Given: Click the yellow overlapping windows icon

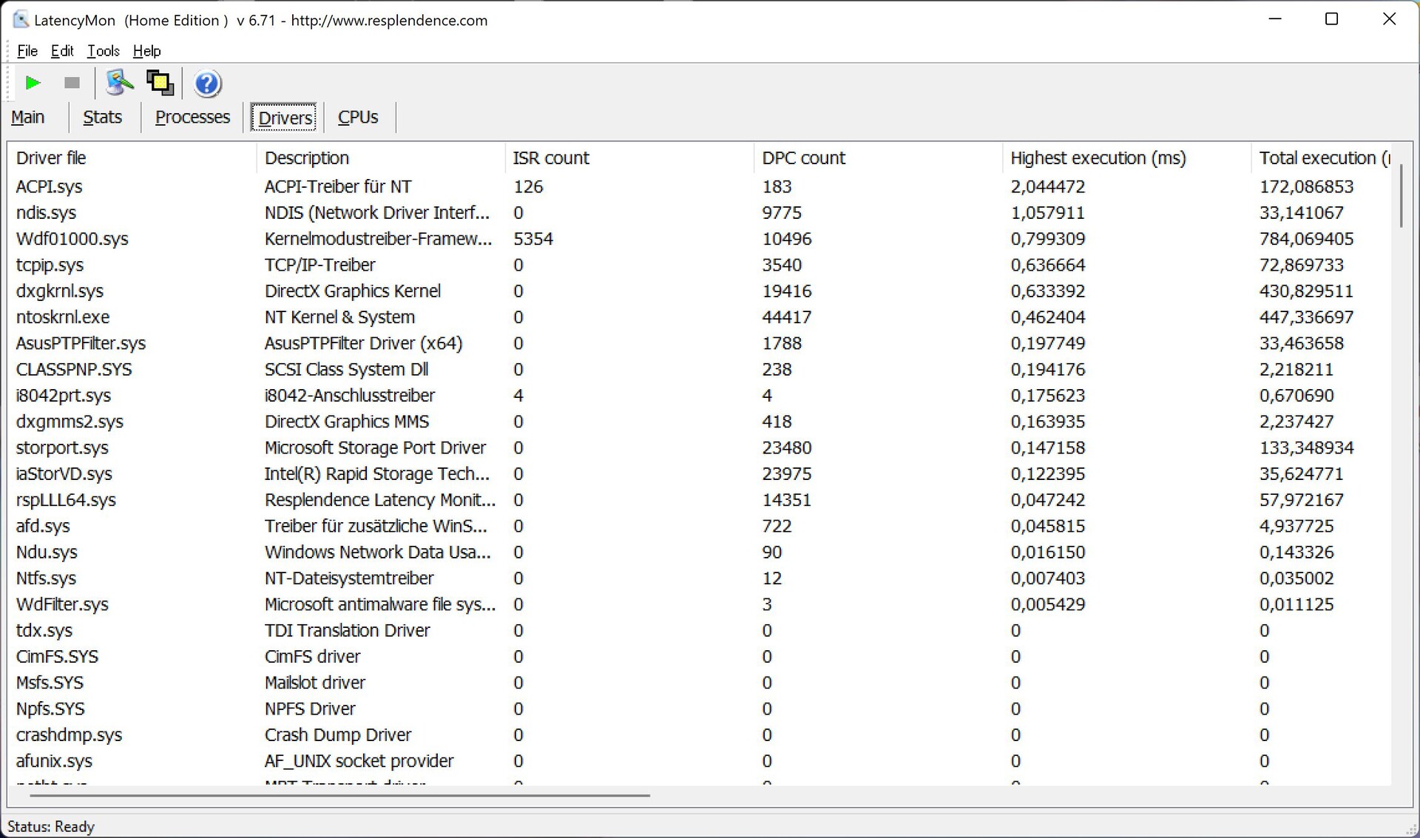Looking at the screenshot, I should 160,83.
